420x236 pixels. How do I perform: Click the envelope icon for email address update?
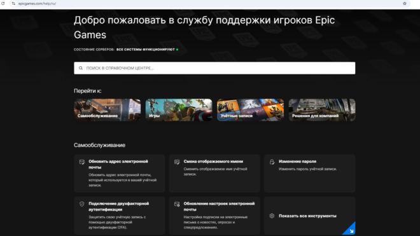pyautogui.click(x=82, y=162)
